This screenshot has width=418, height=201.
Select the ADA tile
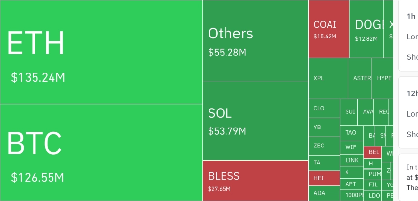tap(324, 193)
